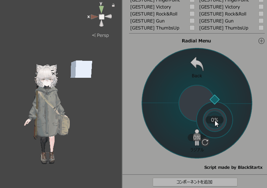Click the teal diamond handle in the radial menu
The image size is (267, 188).
click(215, 100)
